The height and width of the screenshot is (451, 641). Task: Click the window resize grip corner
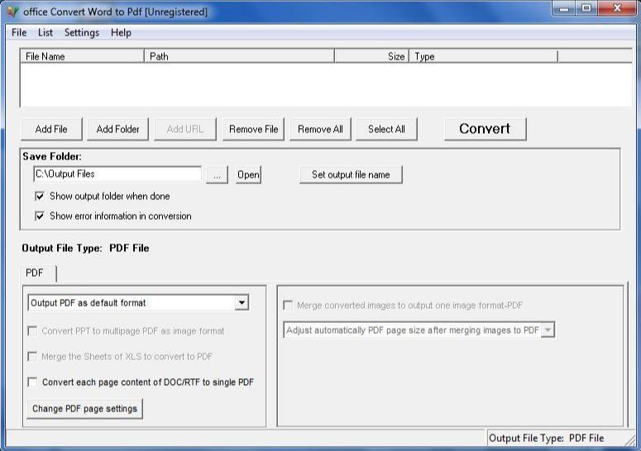631,440
